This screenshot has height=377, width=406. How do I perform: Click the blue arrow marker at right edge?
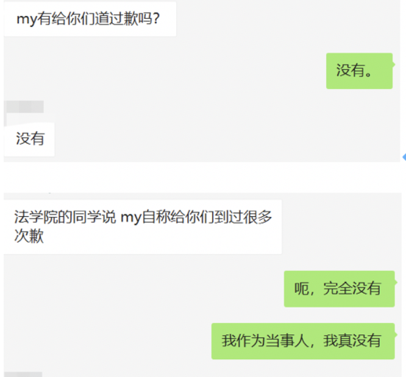[404, 157]
